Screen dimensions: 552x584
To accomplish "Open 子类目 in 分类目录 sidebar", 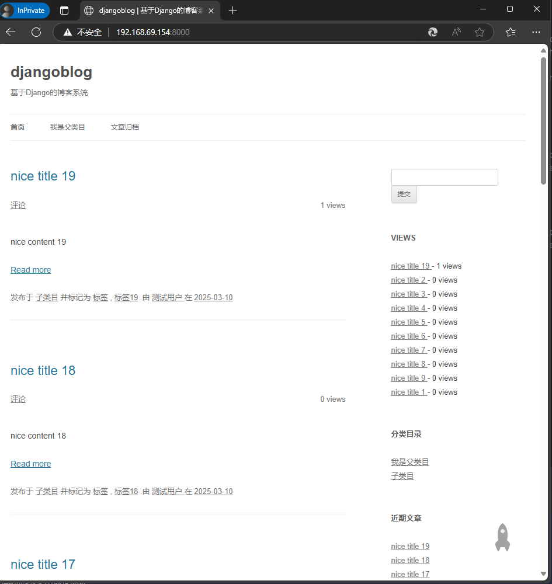I will 402,476.
